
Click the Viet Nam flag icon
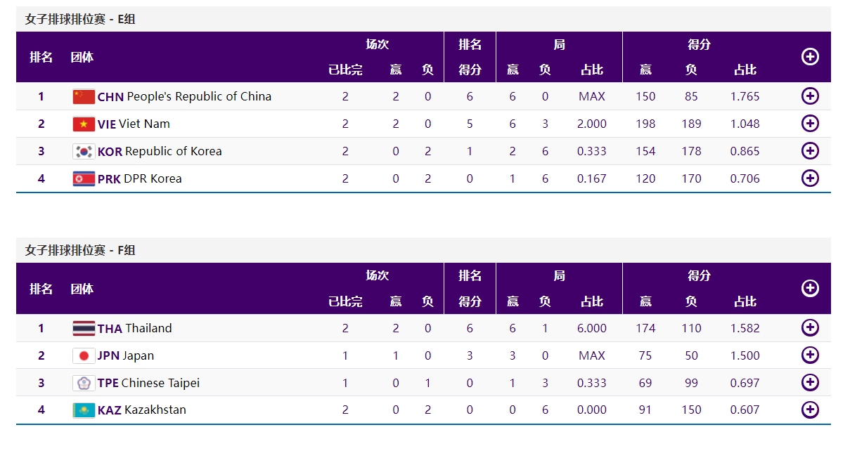[84, 124]
